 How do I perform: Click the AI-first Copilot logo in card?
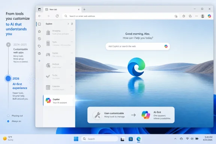[146, 115]
